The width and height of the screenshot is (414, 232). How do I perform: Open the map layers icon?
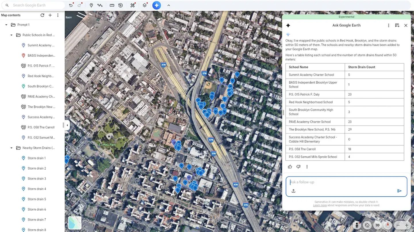(x=145, y=5)
